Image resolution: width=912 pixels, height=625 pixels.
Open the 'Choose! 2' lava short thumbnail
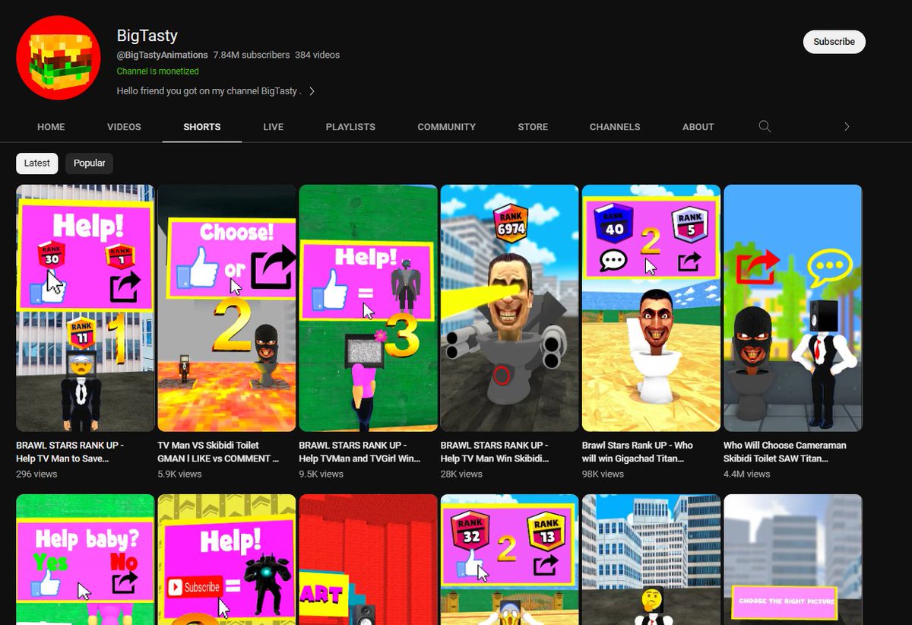(226, 308)
